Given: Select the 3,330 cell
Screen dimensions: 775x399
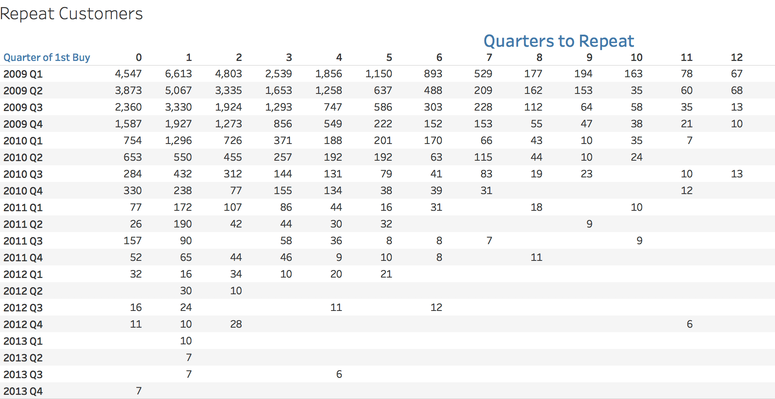Looking at the screenshot, I should [178, 107].
